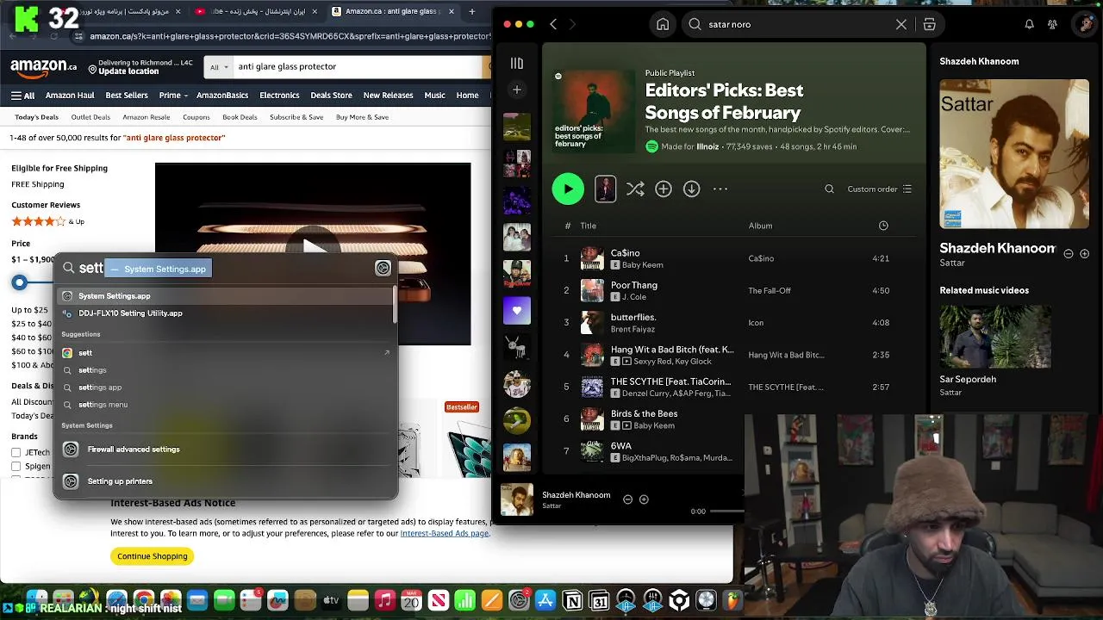Open Firewall advanced settings result
Image resolution: width=1103 pixels, height=620 pixels.
226,449
